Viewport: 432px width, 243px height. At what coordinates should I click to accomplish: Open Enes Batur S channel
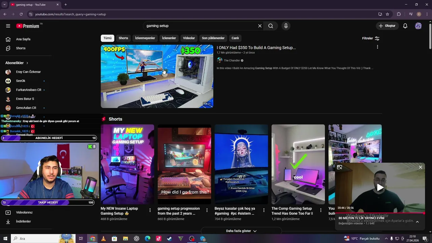click(x=26, y=99)
